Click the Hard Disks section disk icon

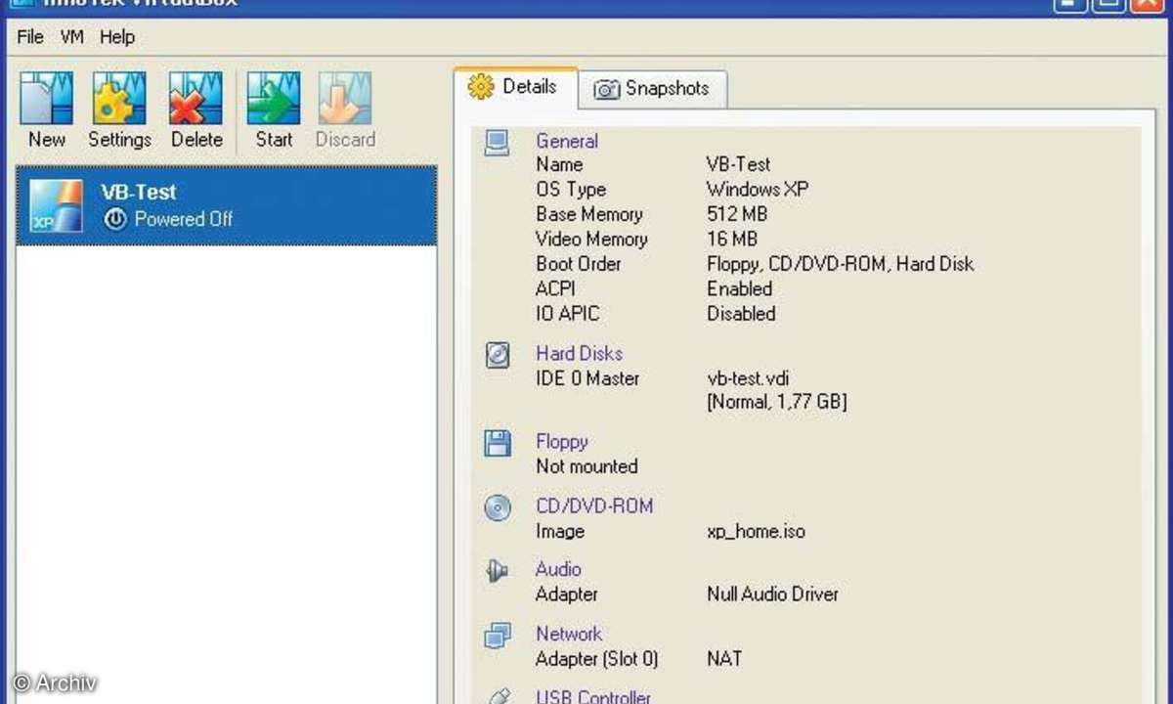pos(498,355)
